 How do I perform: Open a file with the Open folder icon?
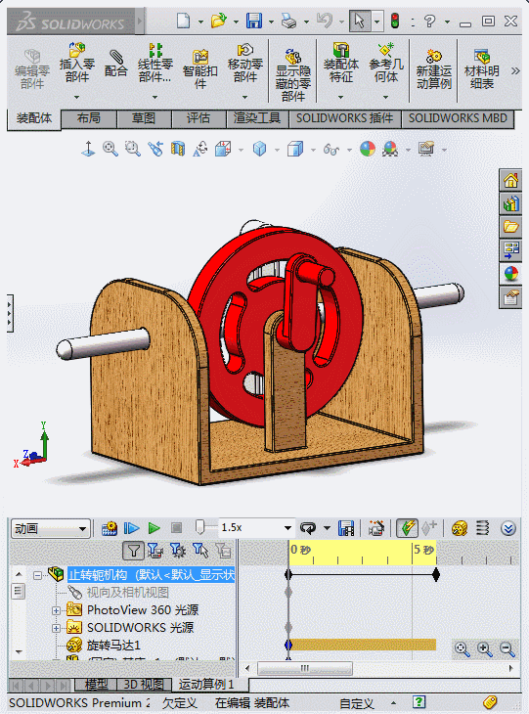tap(219, 21)
